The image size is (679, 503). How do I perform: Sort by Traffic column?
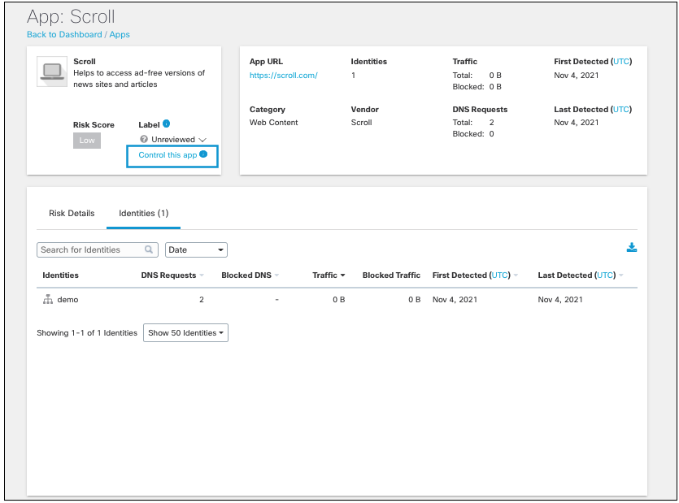click(x=329, y=275)
